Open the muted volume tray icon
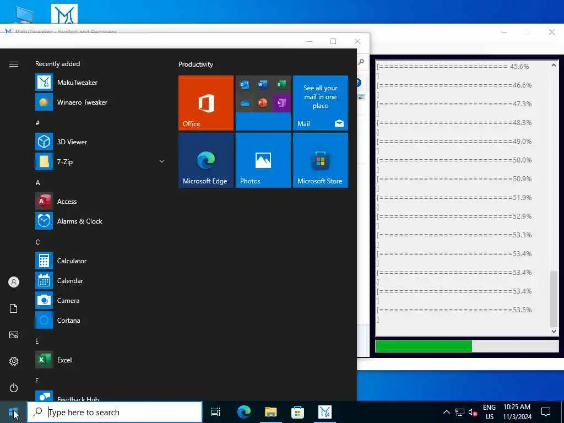This screenshot has width=564, height=423. pyautogui.click(x=473, y=412)
